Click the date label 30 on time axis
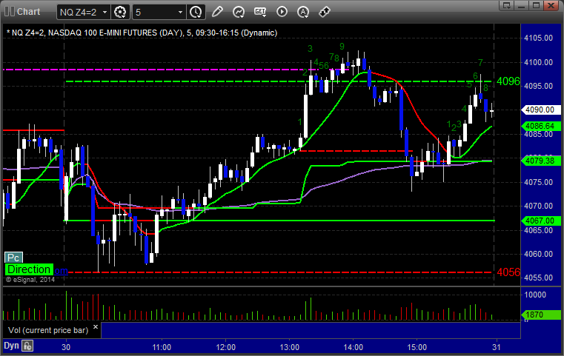Viewport: 564px width, 356px height. [66, 347]
